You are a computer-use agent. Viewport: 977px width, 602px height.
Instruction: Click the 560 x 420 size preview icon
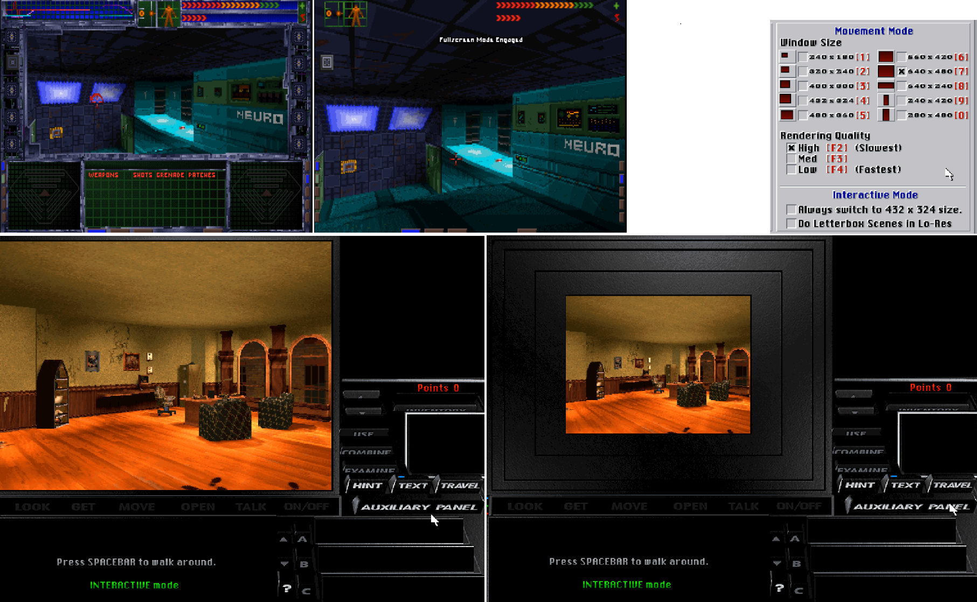click(886, 57)
